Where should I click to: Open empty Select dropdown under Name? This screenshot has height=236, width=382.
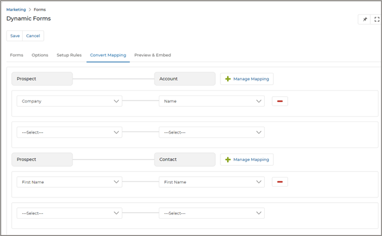click(211, 132)
